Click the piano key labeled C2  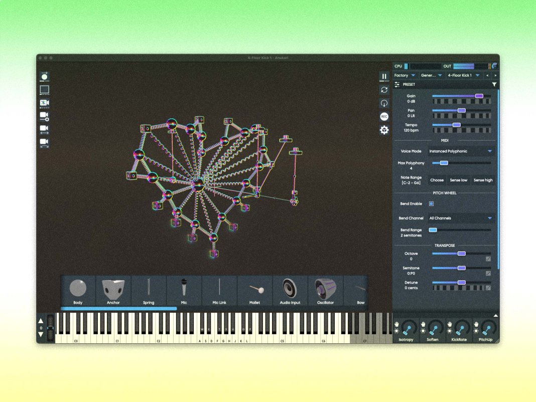(x=159, y=339)
